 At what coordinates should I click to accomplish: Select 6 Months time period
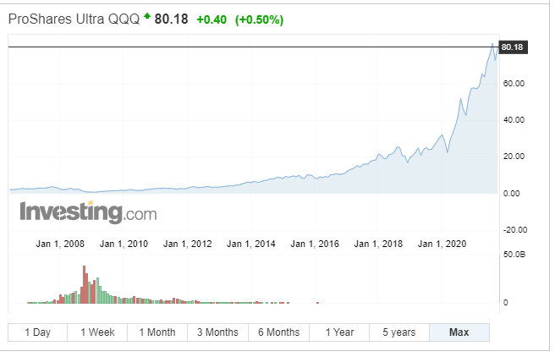[278, 332]
